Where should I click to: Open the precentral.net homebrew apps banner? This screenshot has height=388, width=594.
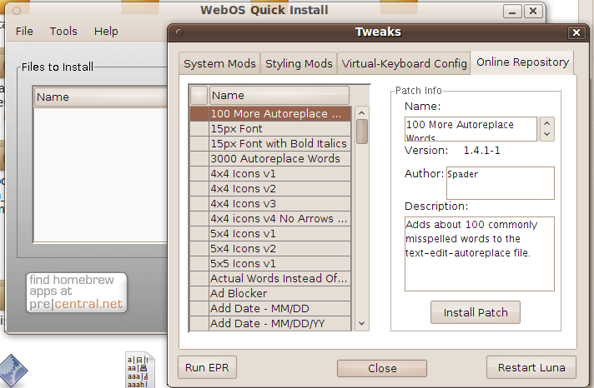click(76, 292)
